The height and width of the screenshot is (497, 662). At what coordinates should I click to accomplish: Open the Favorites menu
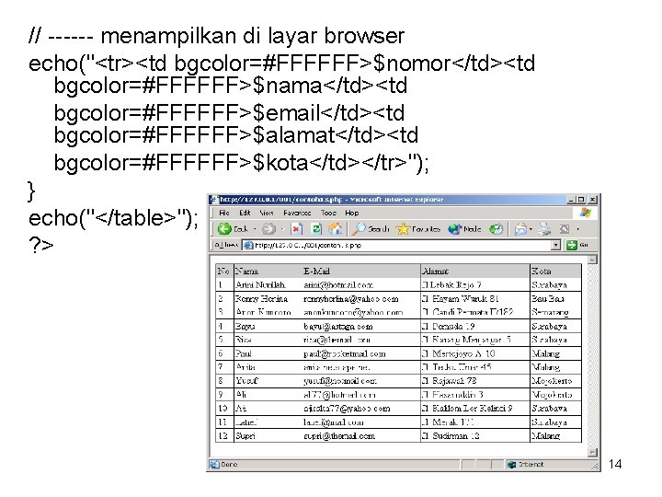pos(297,213)
